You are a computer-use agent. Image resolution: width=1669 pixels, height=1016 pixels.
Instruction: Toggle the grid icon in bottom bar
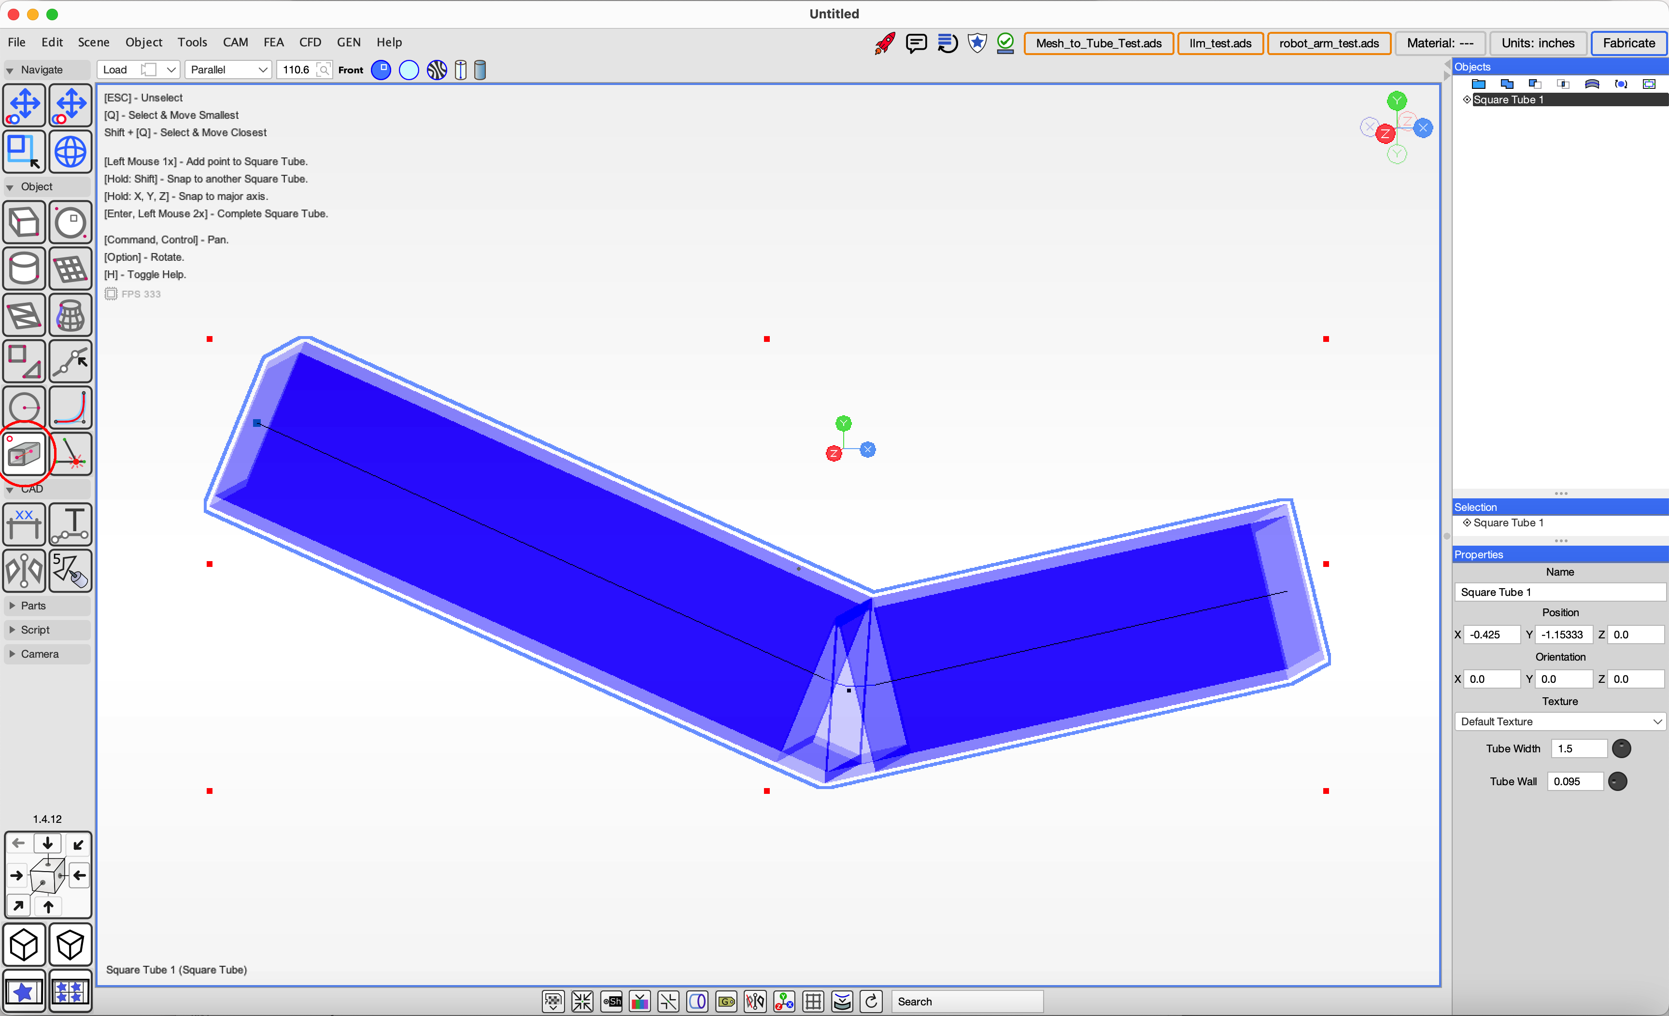pyautogui.click(x=813, y=1001)
